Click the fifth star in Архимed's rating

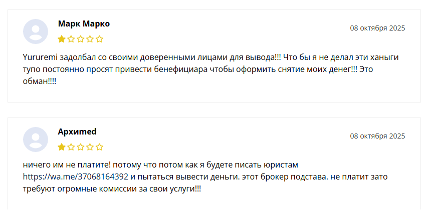(100, 147)
